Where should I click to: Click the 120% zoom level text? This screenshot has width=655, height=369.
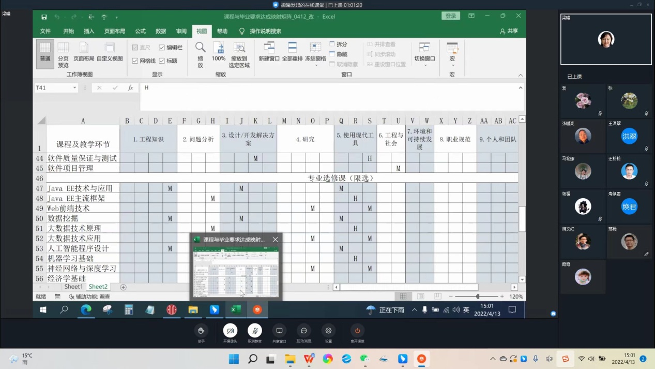click(x=516, y=297)
